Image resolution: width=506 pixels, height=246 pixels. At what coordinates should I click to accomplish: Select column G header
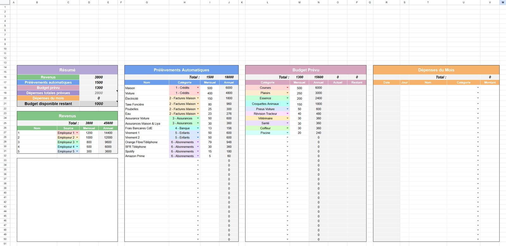(147, 2)
